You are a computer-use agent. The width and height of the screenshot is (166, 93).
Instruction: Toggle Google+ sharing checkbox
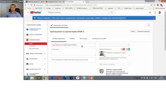point(122,49)
